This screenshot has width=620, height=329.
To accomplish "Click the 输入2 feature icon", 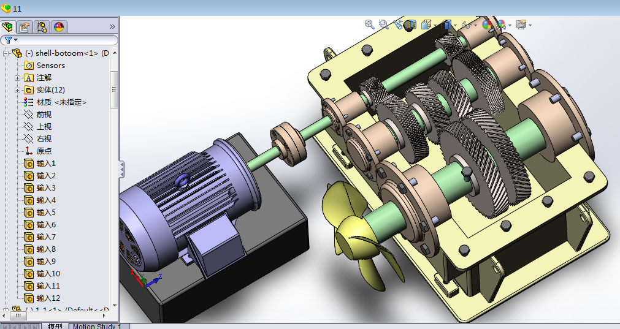I will [28, 176].
